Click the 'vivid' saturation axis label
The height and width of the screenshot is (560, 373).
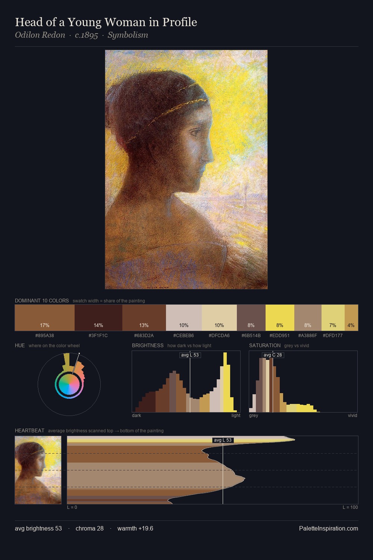352,416
